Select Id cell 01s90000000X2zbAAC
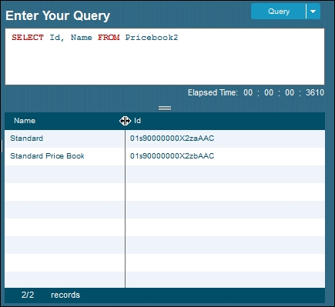335x307 pixels. 226,156
